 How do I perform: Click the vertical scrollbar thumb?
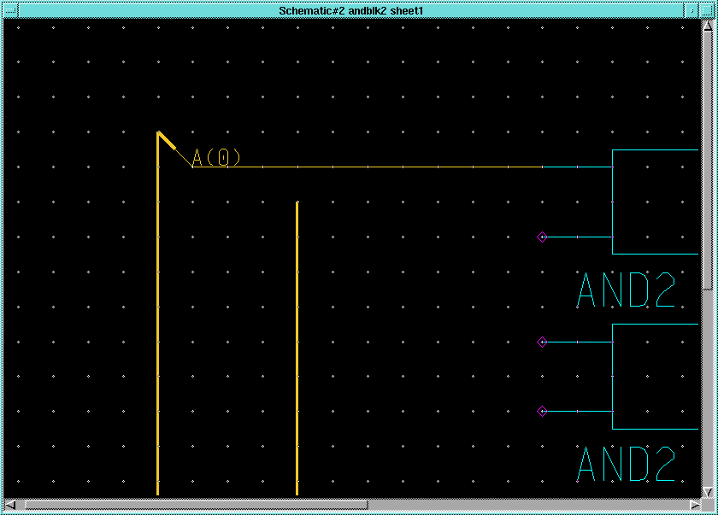[708, 161]
